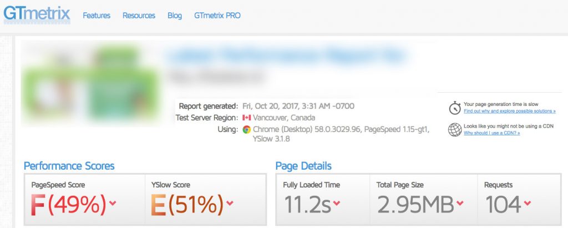Go to the Blog page

click(175, 16)
